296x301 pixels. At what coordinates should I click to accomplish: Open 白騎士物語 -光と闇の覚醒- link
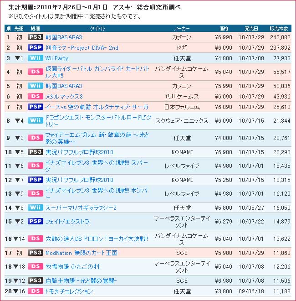click(x=81, y=280)
